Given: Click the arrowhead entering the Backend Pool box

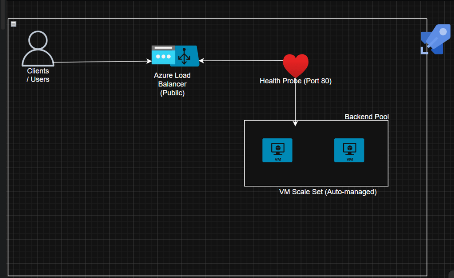Looking at the screenshot, I should tap(295, 123).
